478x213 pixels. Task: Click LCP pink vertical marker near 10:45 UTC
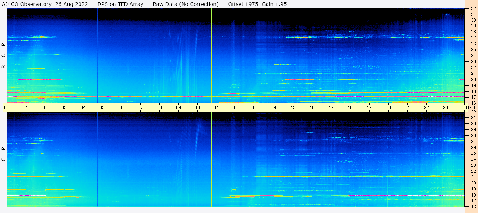pos(211,159)
